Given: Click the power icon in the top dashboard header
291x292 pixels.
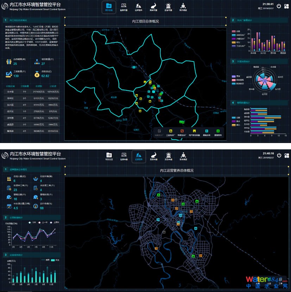Looking at the screenshot, I should tap(279, 6).
